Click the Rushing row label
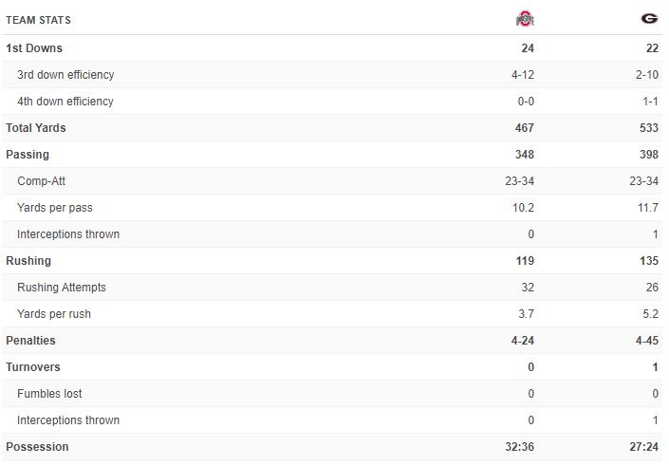Viewport: 669px width, 466px height. [28, 261]
